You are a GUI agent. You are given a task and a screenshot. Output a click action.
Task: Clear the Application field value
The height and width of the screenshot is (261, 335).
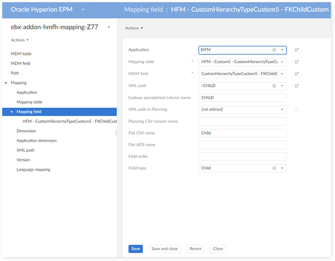click(274, 50)
